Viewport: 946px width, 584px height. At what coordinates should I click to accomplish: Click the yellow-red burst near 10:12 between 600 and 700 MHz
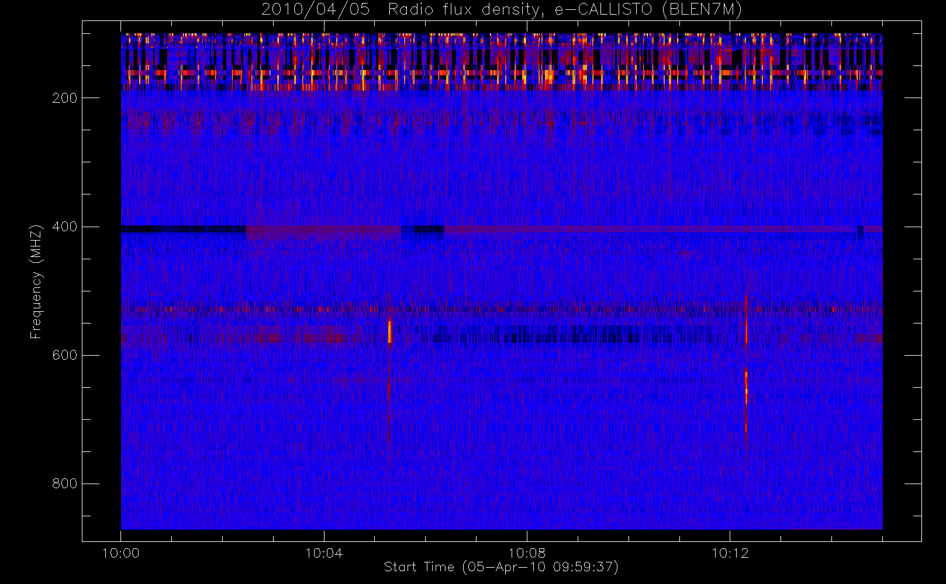tap(747, 387)
